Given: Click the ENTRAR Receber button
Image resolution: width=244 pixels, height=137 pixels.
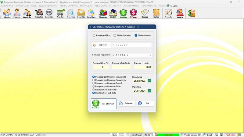Looking at the screenshot, I should (x=103, y=104).
